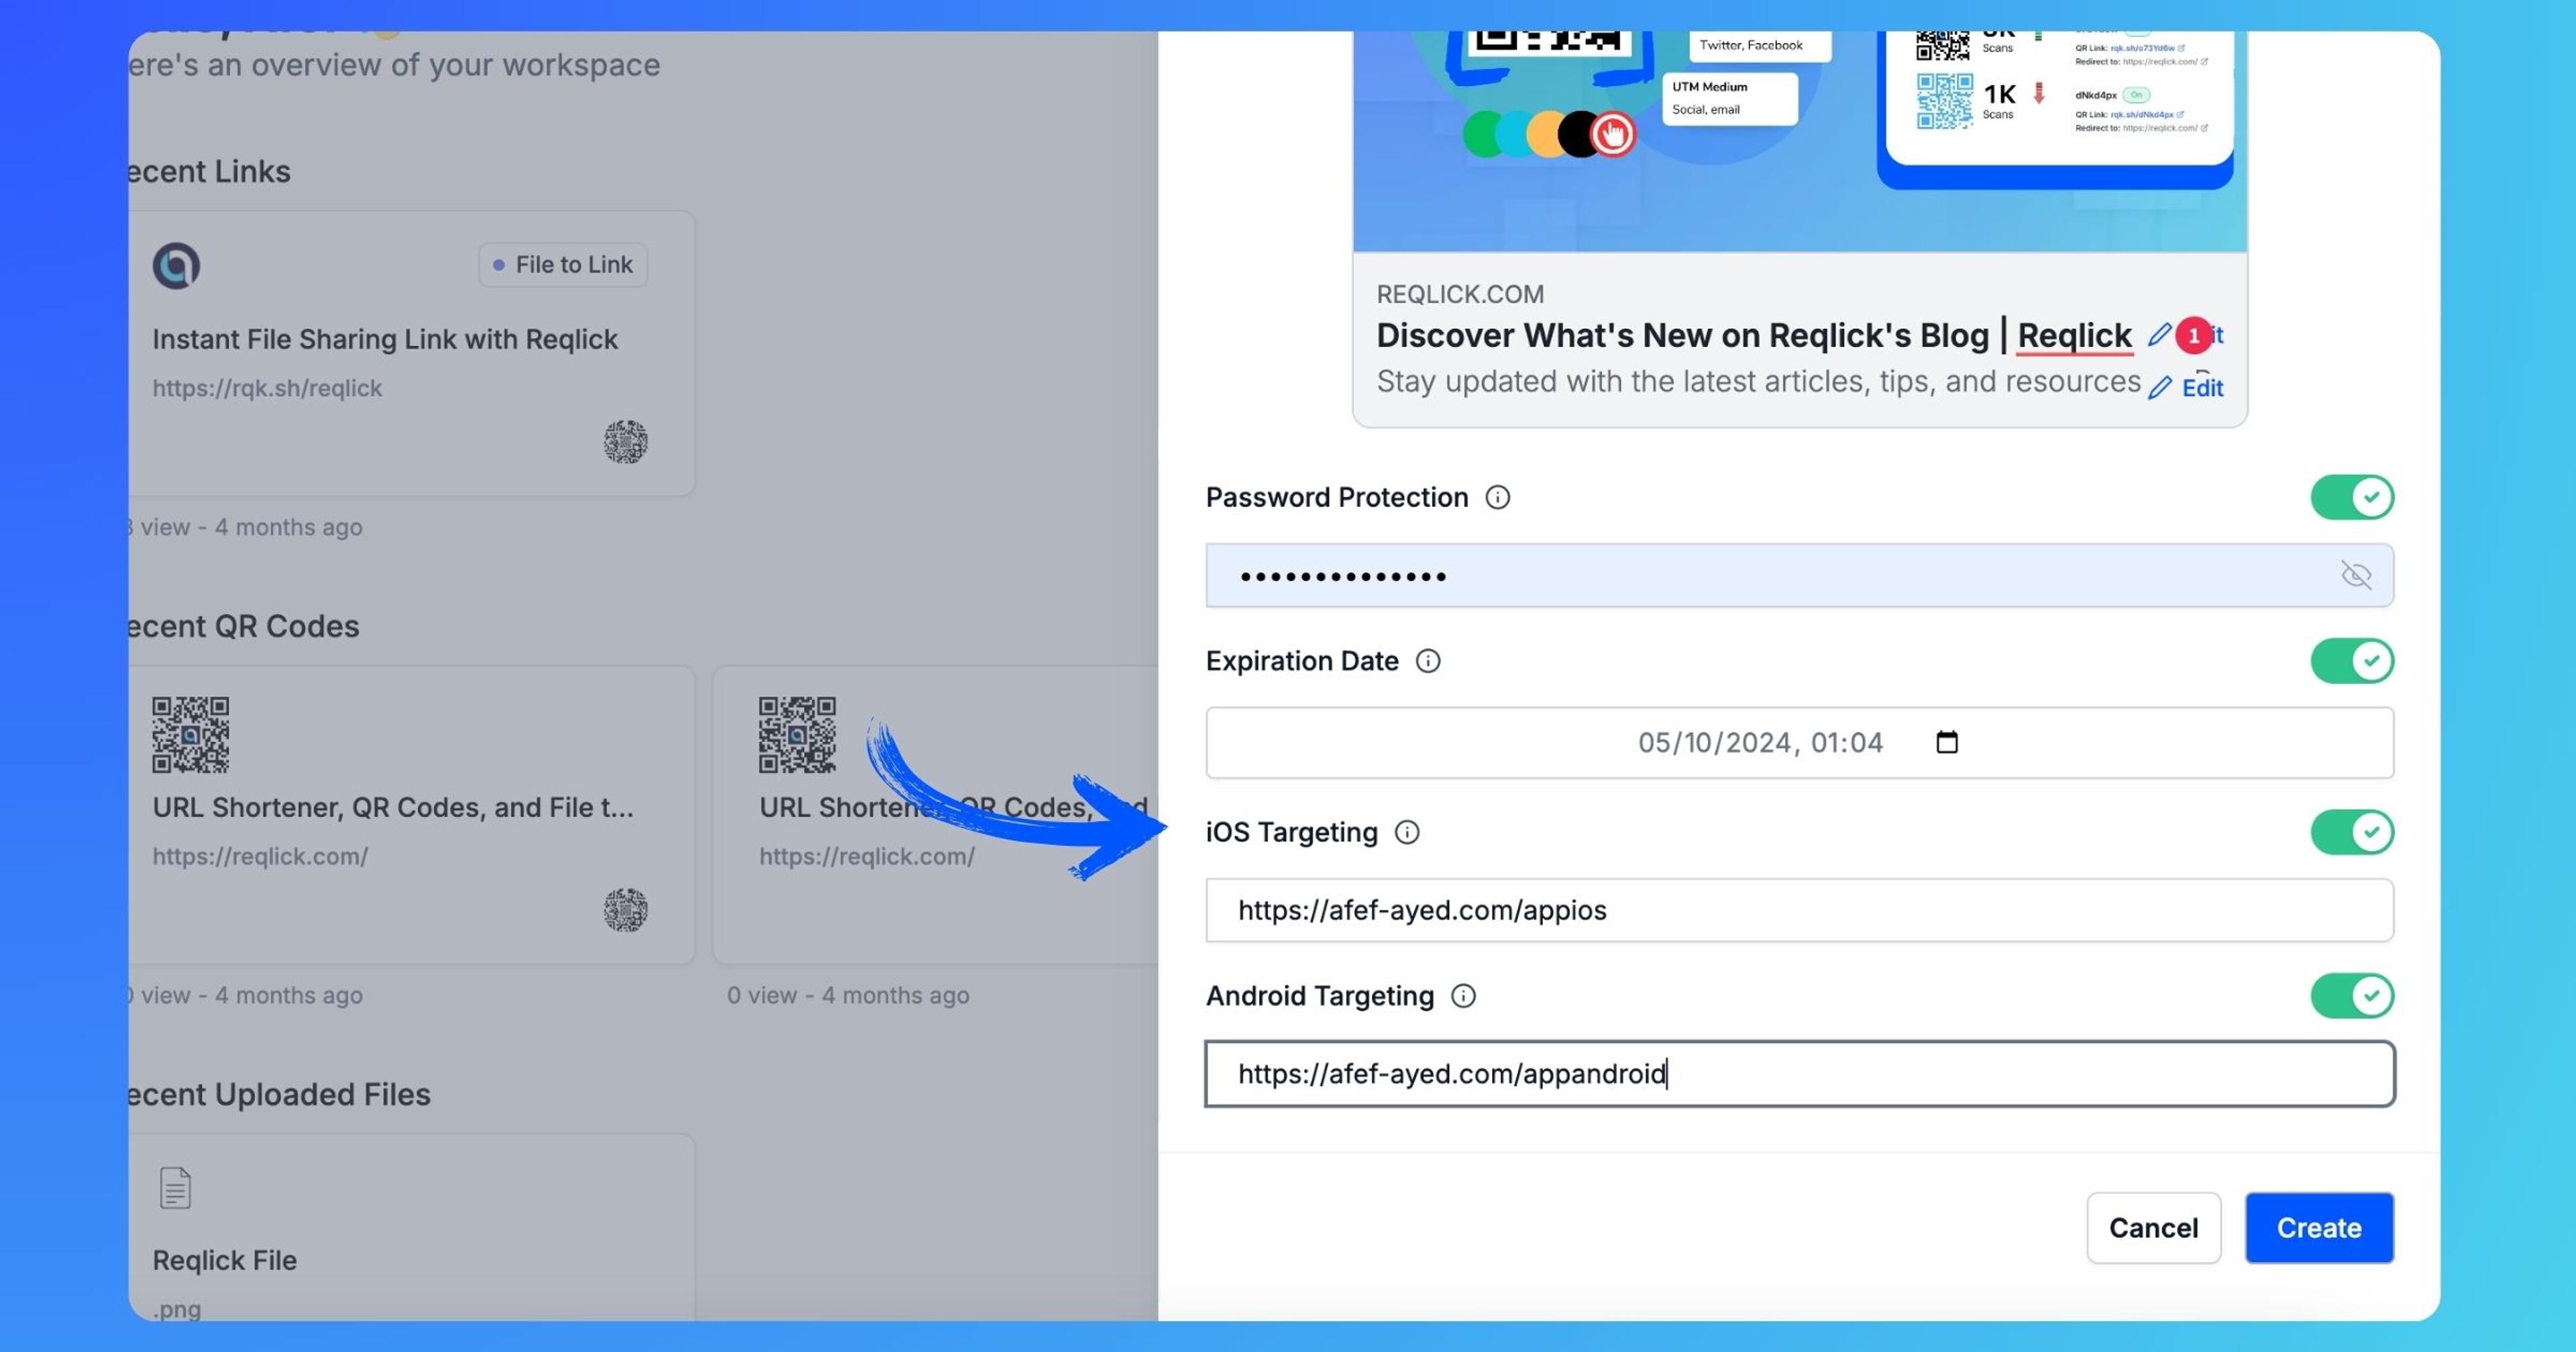Screen dimensions: 2576x1352
Task: Open QR code icon on File Sharing card
Action: pos(625,441)
